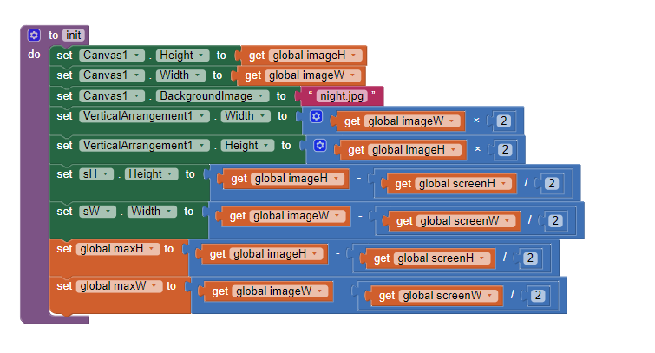Click the × operator in the VerticalArrangement1 Height row
Viewport: 655px width, 353px height.
click(478, 149)
